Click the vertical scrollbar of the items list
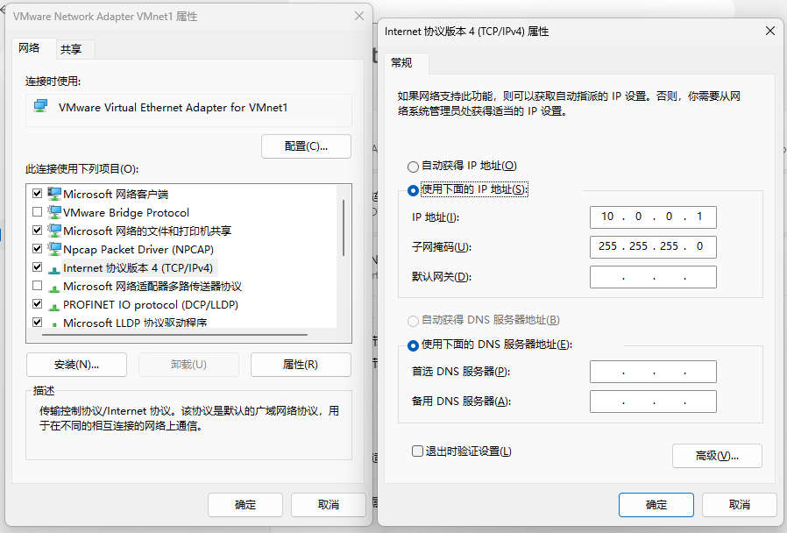Screen dimensions: 787x533 point(344,228)
